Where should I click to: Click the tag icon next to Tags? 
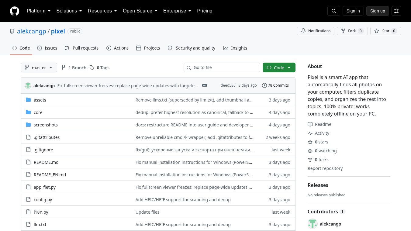[92, 68]
